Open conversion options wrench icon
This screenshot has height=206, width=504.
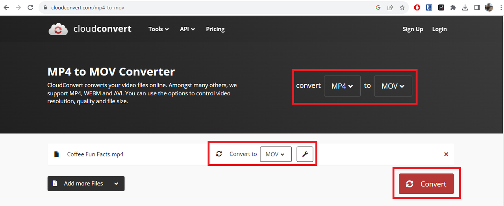305,154
